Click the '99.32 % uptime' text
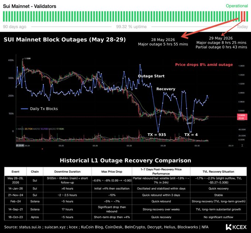Image resolution: width=251 pixels, height=233 pixels. pos(131,27)
